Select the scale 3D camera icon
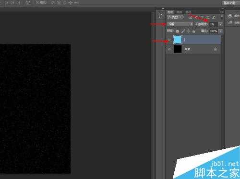Image resolution: width=240 pixels, height=179 pixels. coord(76,2)
